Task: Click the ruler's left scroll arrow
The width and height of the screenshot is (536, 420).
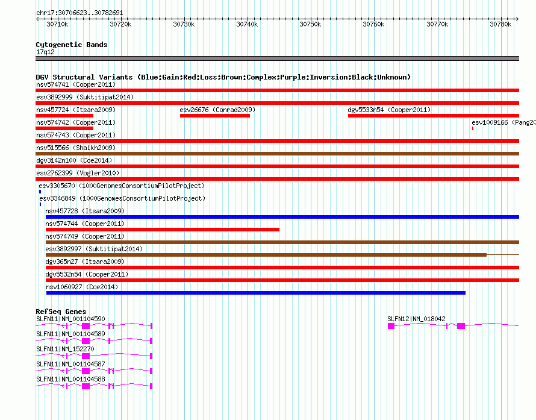Action: click(x=37, y=19)
